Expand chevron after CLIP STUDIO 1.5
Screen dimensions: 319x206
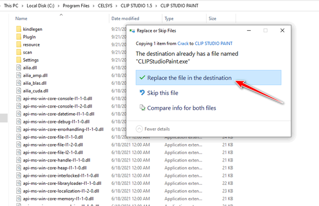click(x=156, y=6)
